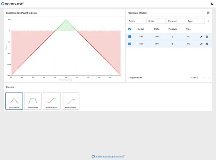Toggle dark mode with the moon icon
The image size is (216, 160).
pyautogui.click(x=212, y=4)
